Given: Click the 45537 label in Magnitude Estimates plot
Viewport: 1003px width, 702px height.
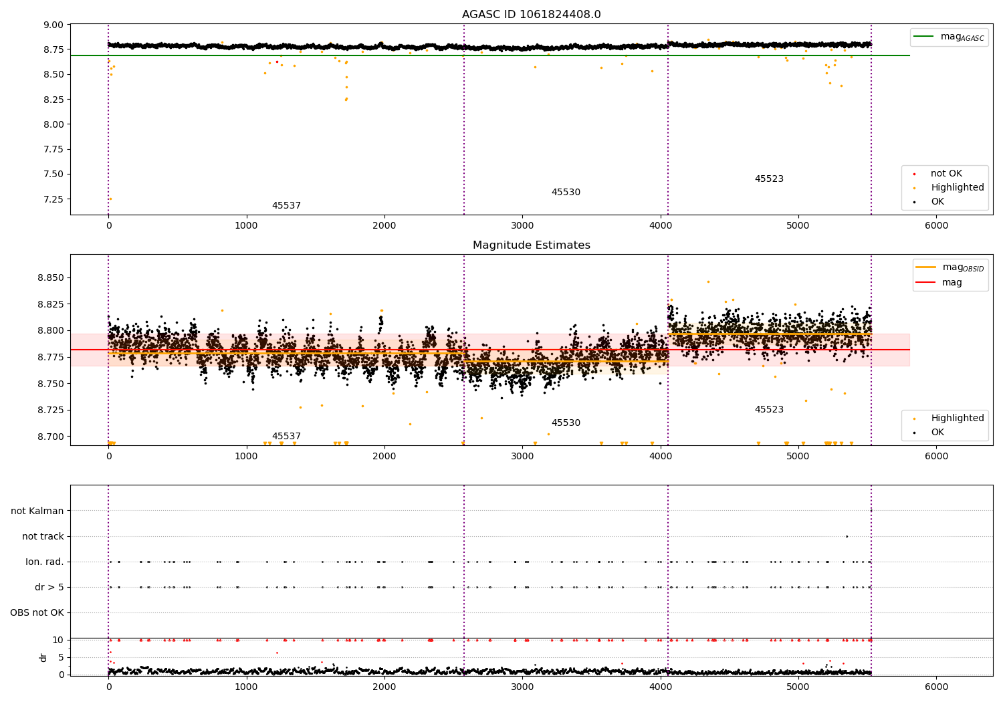Looking at the screenshot, I should (x=286, y=437).
